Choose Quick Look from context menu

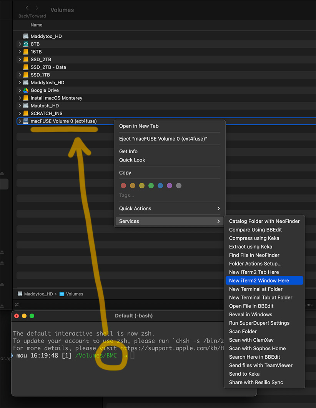tap(170, 160)
